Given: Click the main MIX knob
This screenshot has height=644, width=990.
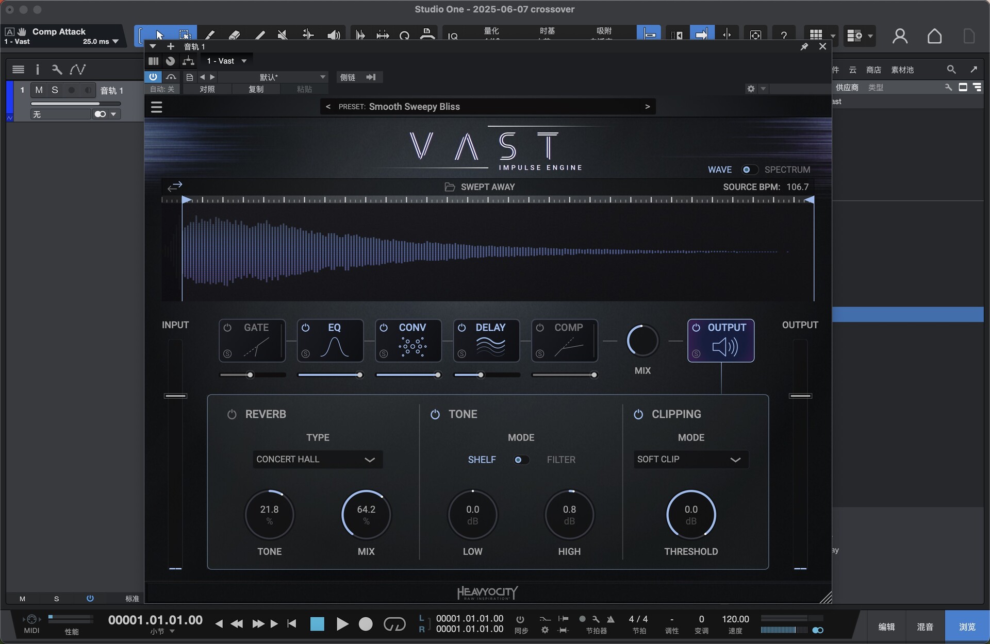Looking at the screenshot, I should pos(642,341).
